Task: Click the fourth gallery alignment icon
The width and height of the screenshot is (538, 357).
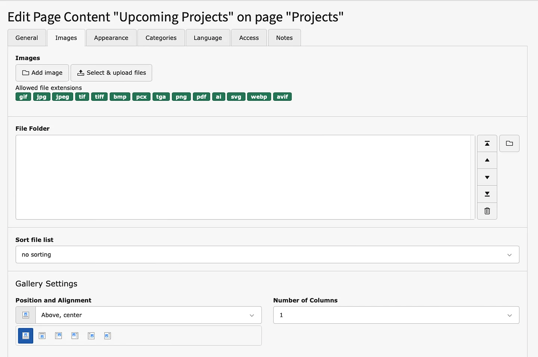Action: [75, 335]
